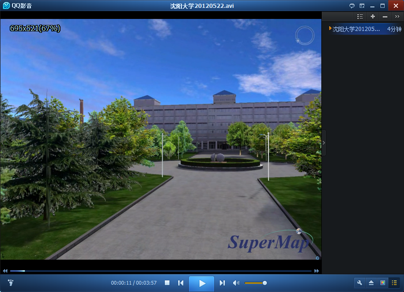The height and width of the screenshot is (292, 404).
Task: Open the wrench tools menu
Action: click(359, 283)
